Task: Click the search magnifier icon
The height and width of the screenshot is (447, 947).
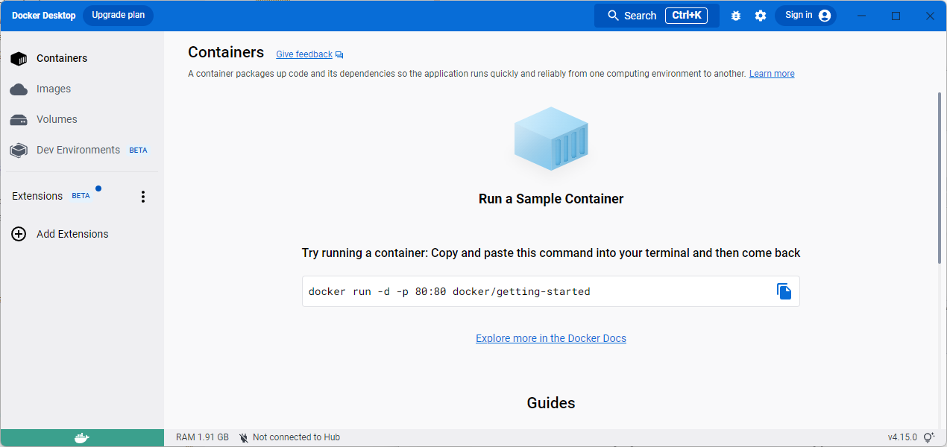Action: (x=614, y=16)
